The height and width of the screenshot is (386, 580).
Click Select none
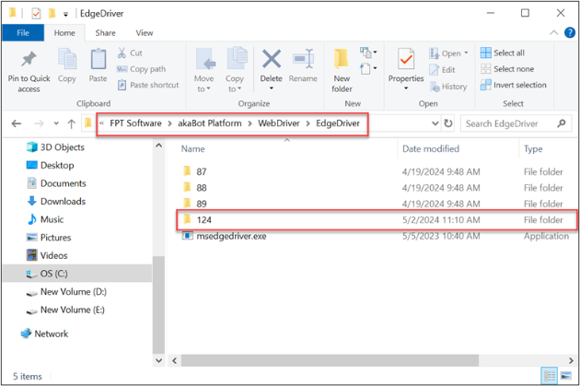507,69
